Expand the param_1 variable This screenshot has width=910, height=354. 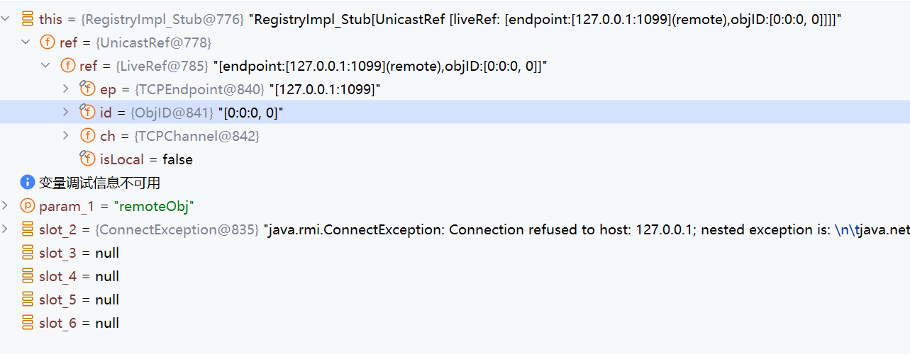pos(6,206)
